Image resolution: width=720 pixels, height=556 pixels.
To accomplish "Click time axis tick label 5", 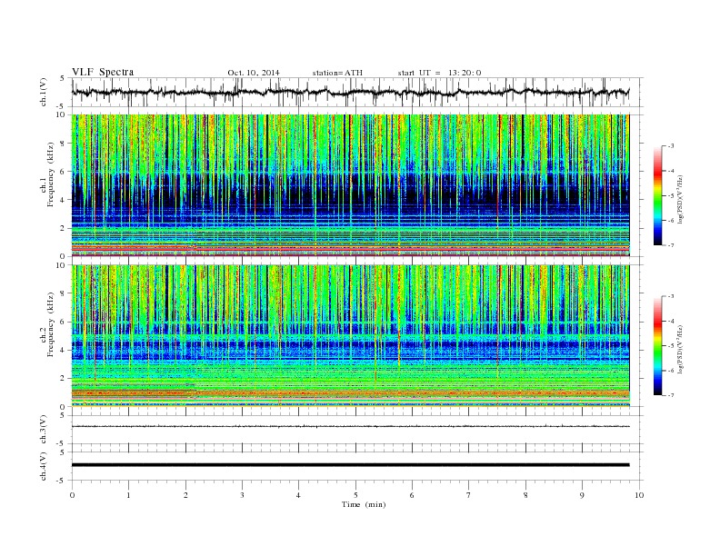I will click(x=355, y=495).
